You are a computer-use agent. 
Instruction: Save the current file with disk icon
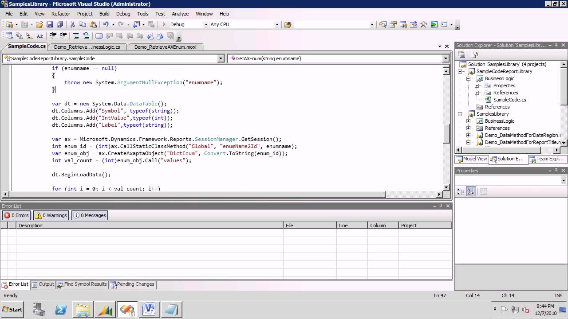50,25
